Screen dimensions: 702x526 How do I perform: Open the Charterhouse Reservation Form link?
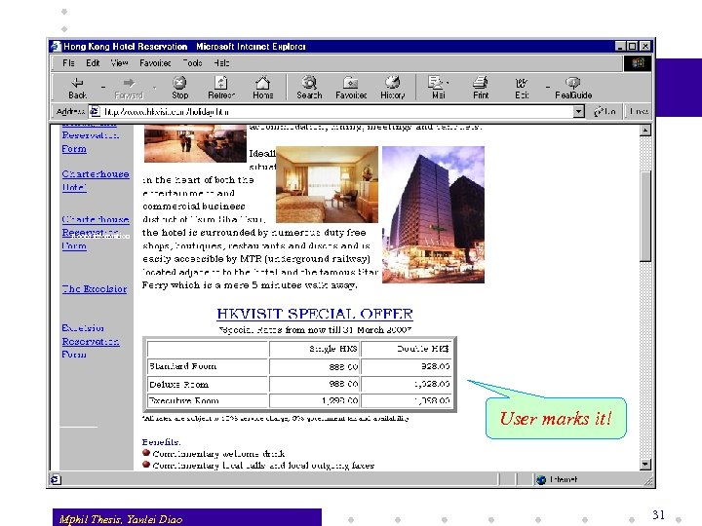coord(96,233)
